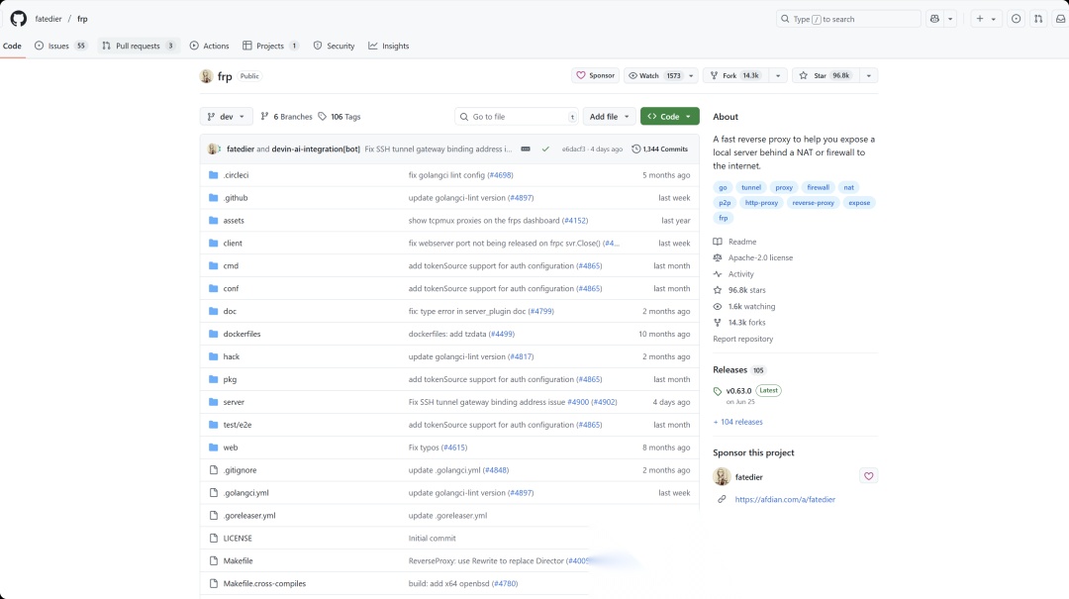Viewport: 1069px width, 599px height.
Task: Open the star lists dropdown arrow
Action: (869, 75)
